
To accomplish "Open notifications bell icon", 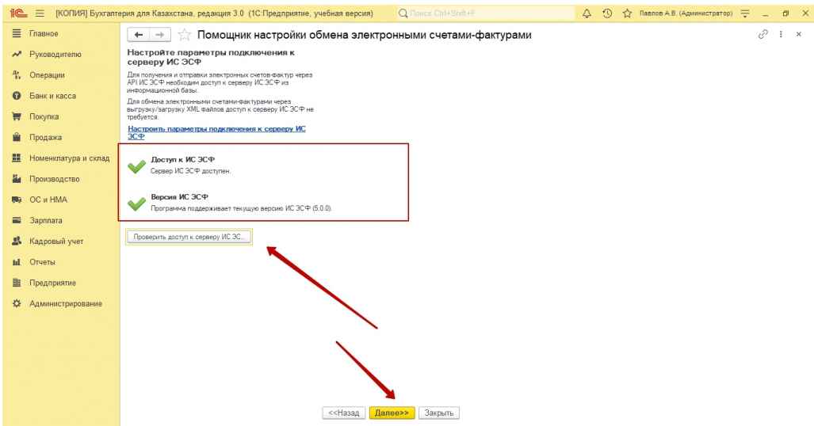I will tap(587, 13).
